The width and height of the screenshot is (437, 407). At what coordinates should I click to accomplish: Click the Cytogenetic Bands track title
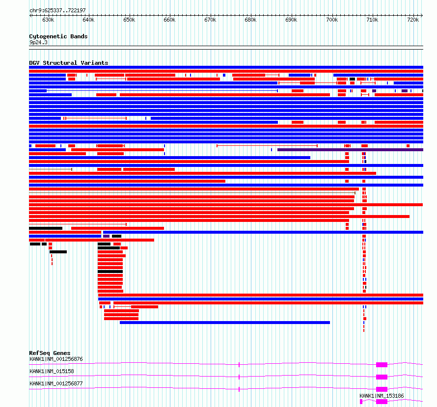58,36
